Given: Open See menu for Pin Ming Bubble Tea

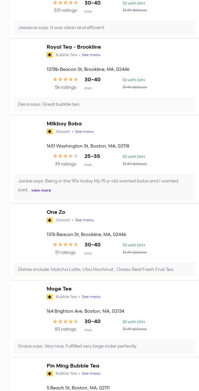Looking at the screenshot, I should (x=91, y=373).
